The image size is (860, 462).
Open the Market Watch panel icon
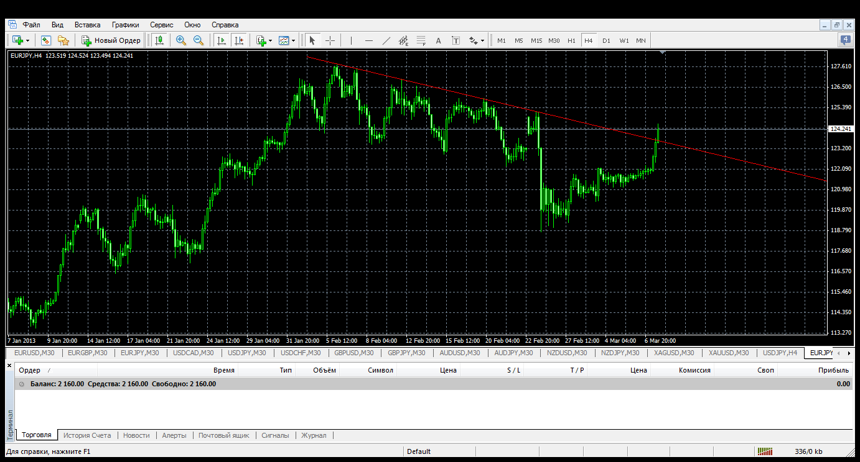point(45,40)
